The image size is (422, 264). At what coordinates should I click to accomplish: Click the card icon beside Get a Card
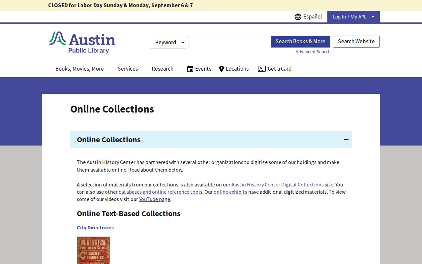262,69
